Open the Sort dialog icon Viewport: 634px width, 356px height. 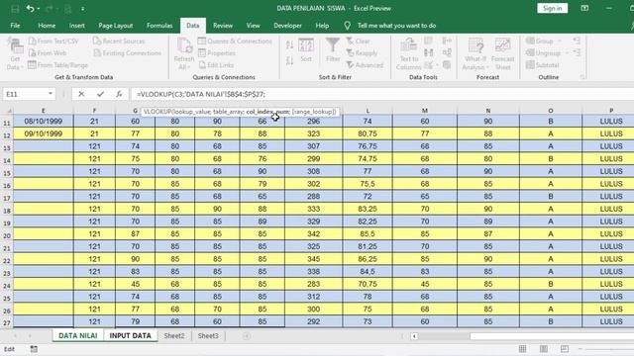click(x=306, y=50)
